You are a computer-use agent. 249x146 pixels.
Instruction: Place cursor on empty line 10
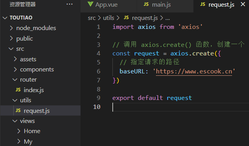coord(181,107)
